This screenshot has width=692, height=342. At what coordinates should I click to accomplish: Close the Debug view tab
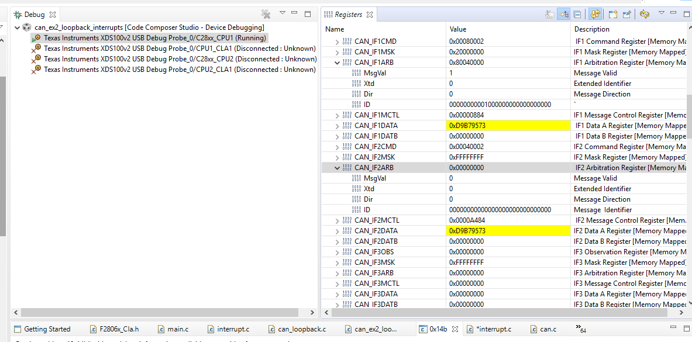tap(52, 15)
